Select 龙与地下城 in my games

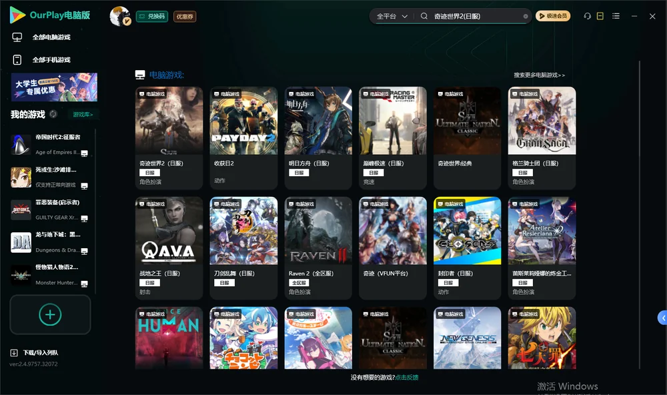point(49,242)
